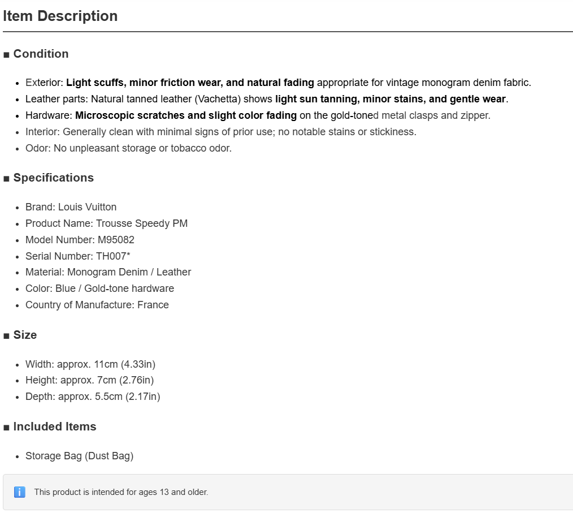
Task: Click the ages 13 and older notice
Action: click(121, 492)
